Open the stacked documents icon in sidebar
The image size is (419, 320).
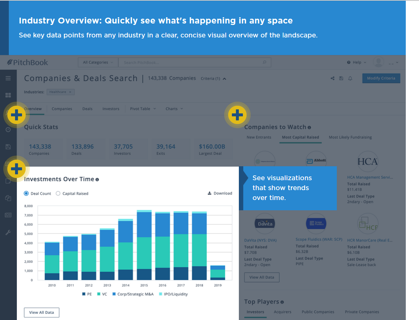8,198
